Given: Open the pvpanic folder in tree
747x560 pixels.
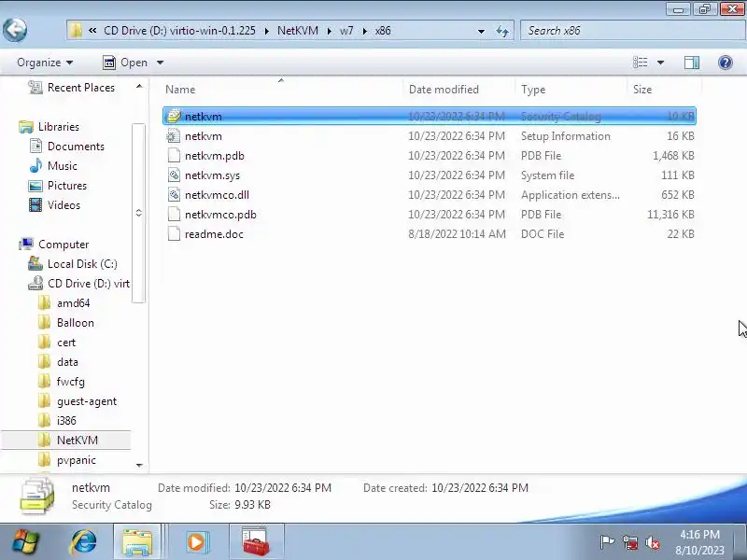Looking at the screenshot, I should pyautogui.click(x=77, y=460).
